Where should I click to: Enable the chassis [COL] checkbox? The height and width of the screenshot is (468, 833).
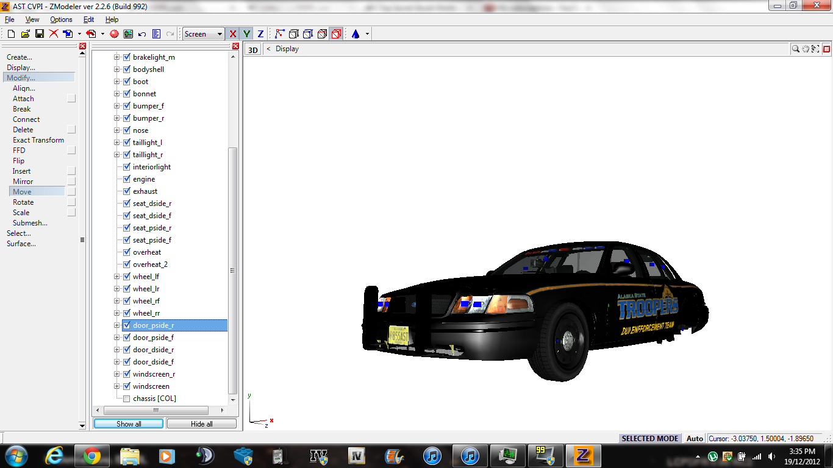point(127,399)
